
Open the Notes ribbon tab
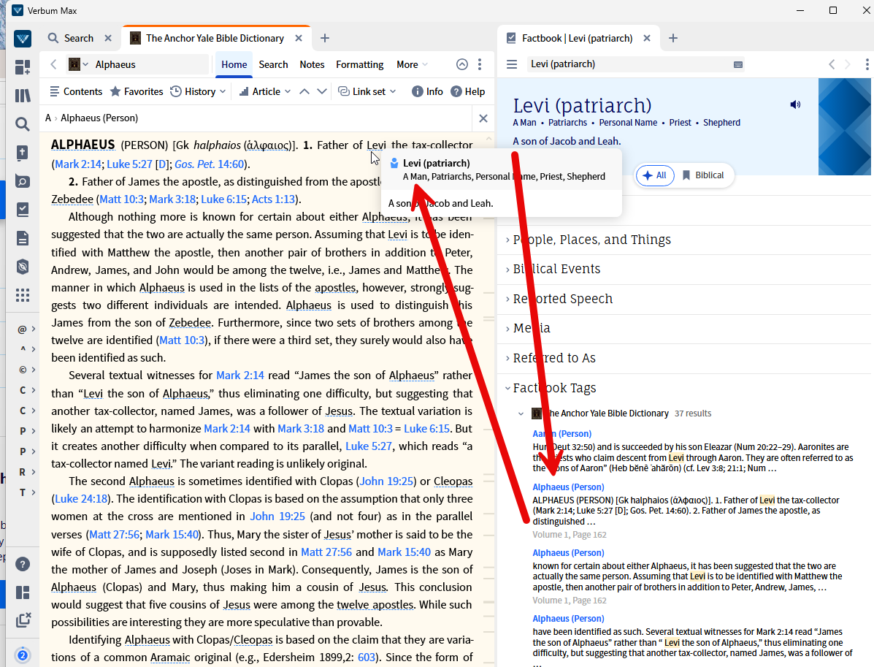[313, 64]
